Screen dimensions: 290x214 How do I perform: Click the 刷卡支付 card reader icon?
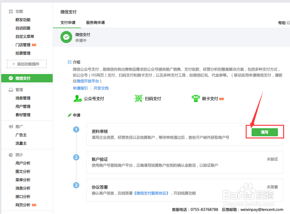coord(196,98)
